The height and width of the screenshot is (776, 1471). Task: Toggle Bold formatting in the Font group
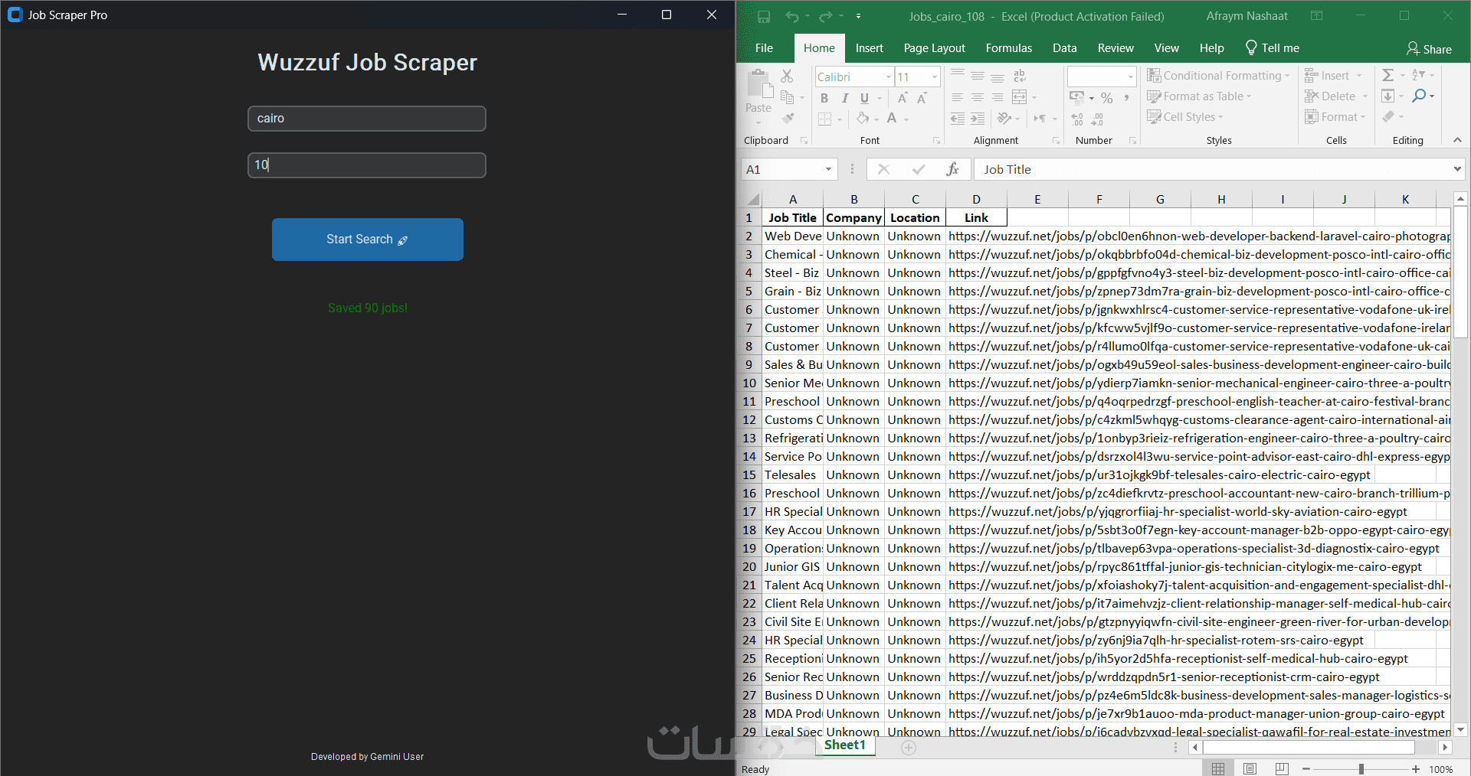(x=824, y=98)
